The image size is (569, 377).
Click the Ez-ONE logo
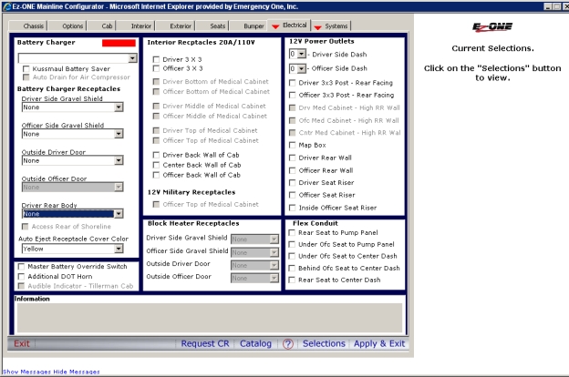point(492,26)
